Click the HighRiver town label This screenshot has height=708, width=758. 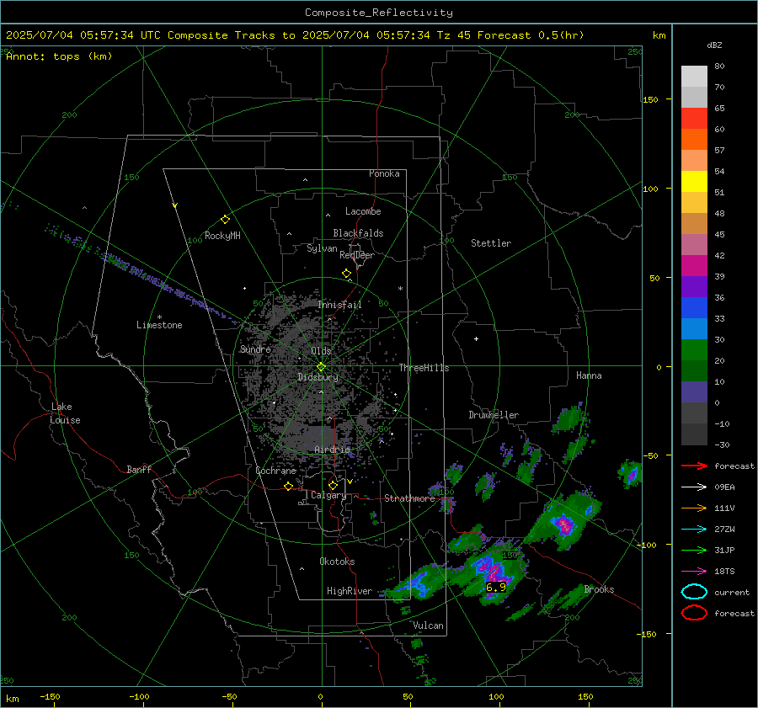point(350,591)
